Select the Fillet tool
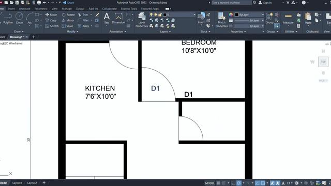This screenshot has width=331, height=186. tap(83, 21)
